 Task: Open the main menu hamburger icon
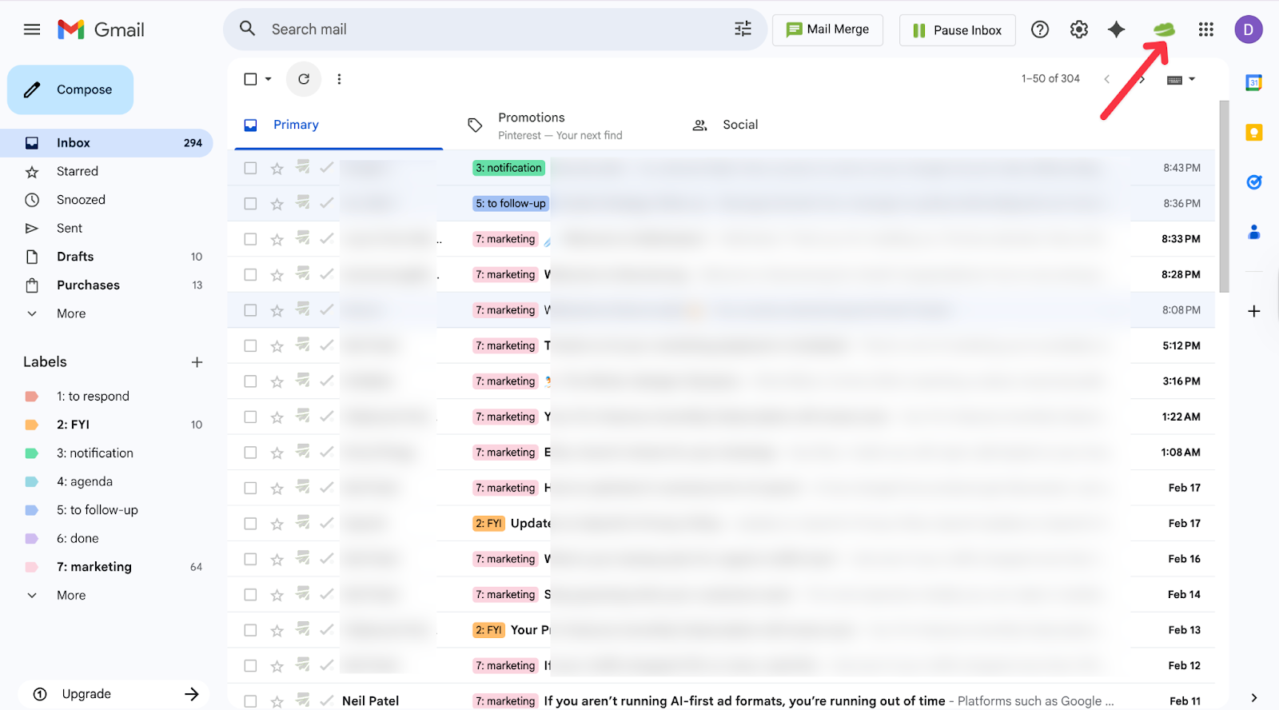(x=32, y=30)
